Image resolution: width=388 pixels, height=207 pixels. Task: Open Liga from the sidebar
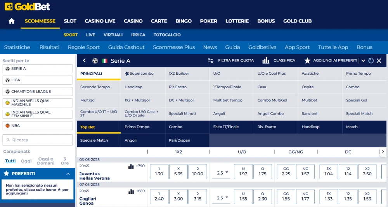click(38, 80)
